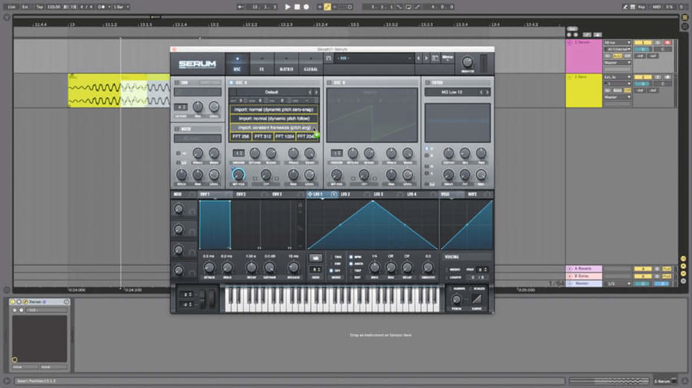Arm the arrangement record button
Viewport: 692px width, 388px height.
pyautogui.click(x=306, y=7)
